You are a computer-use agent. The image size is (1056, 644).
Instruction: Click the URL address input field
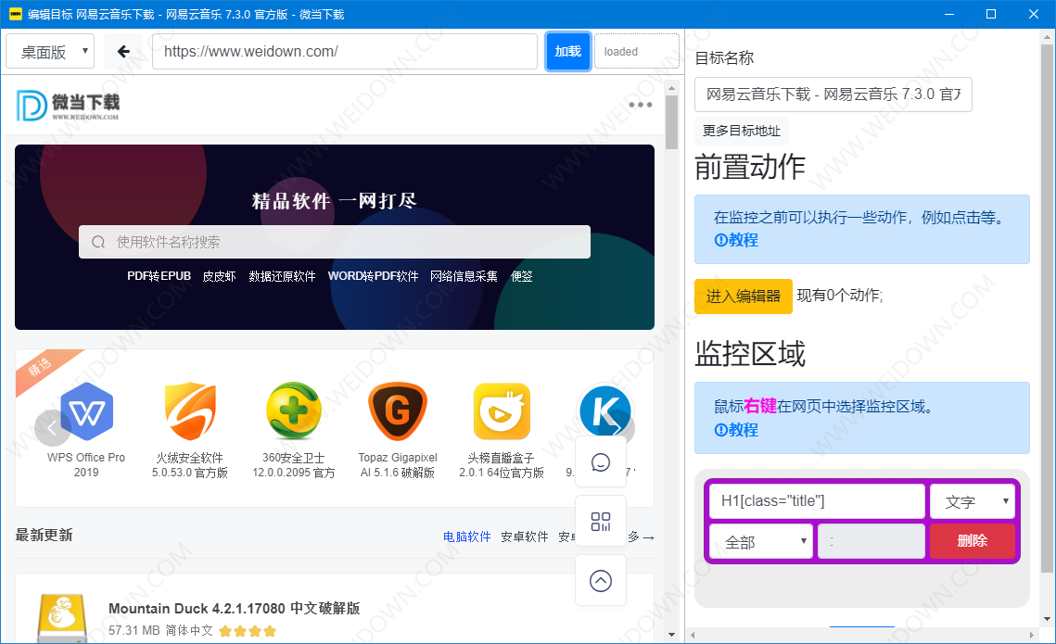[x=345, y=51]
